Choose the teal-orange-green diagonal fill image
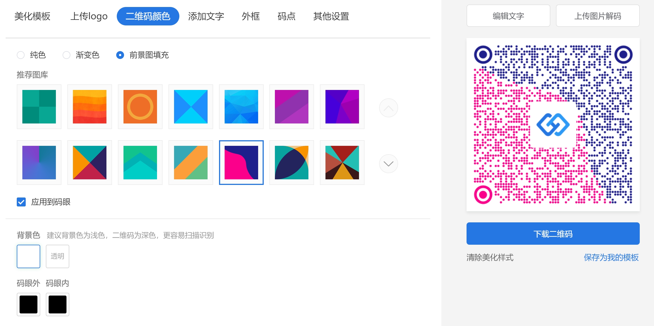The image size is (654, 326). [x=191, y=163]
